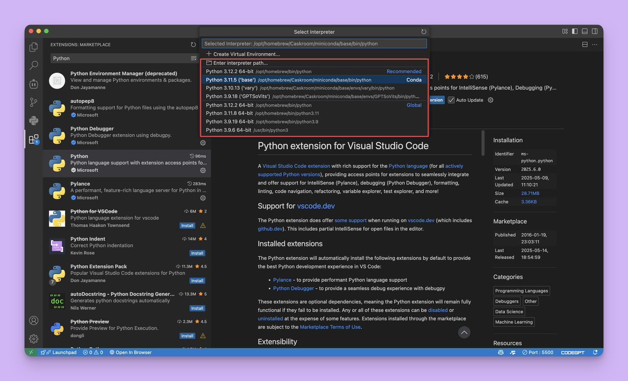
Task: Click the scroll-to-top chevron on the extension page
Action: (464, 332)
